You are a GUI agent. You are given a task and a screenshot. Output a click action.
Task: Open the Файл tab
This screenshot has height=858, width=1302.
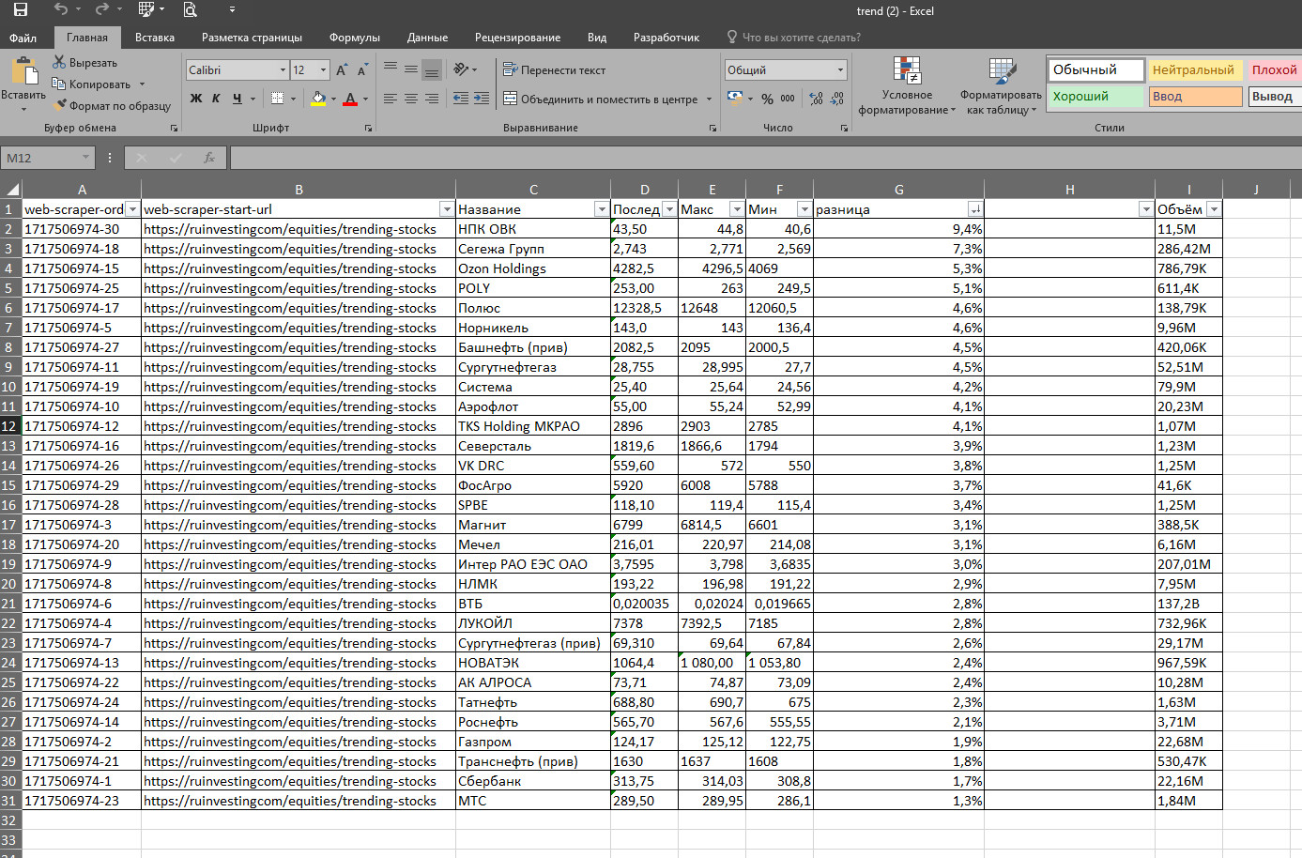point(23,38)
